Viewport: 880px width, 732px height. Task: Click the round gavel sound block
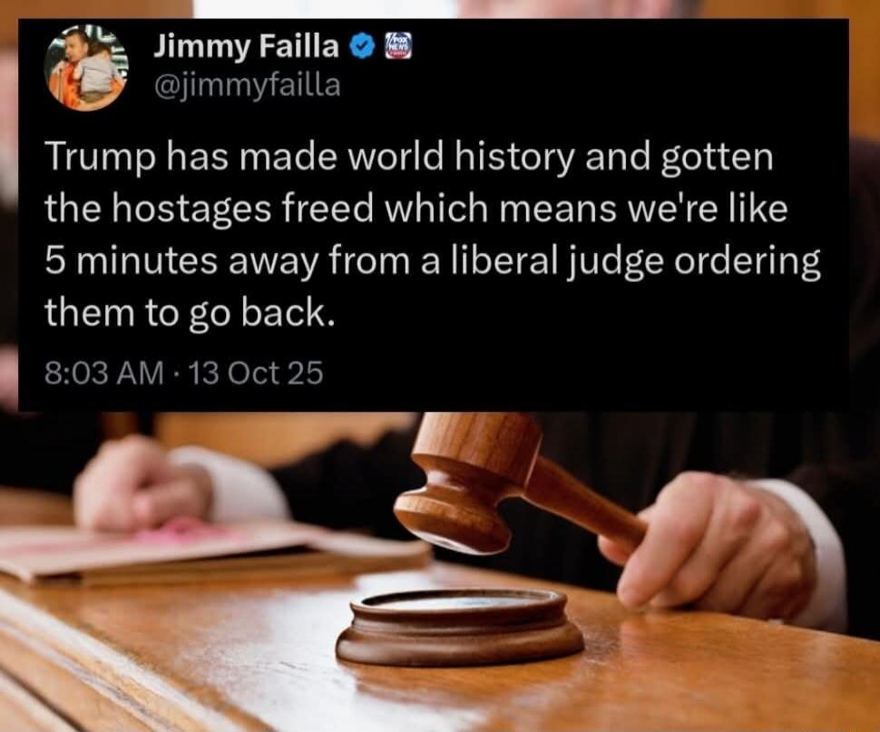(460, 627)
